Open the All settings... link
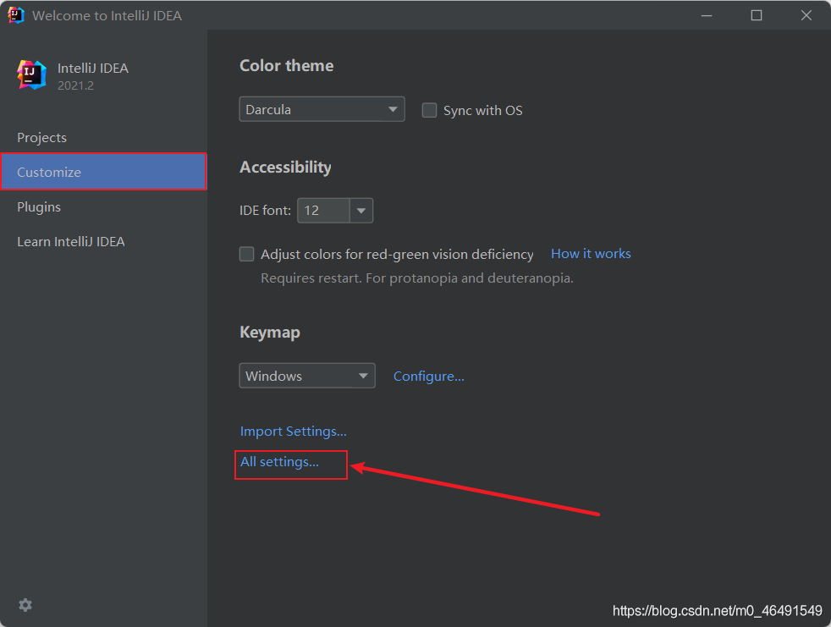This screenshot has height=627, width=831. pyautogui.click(x=279, y=462)
